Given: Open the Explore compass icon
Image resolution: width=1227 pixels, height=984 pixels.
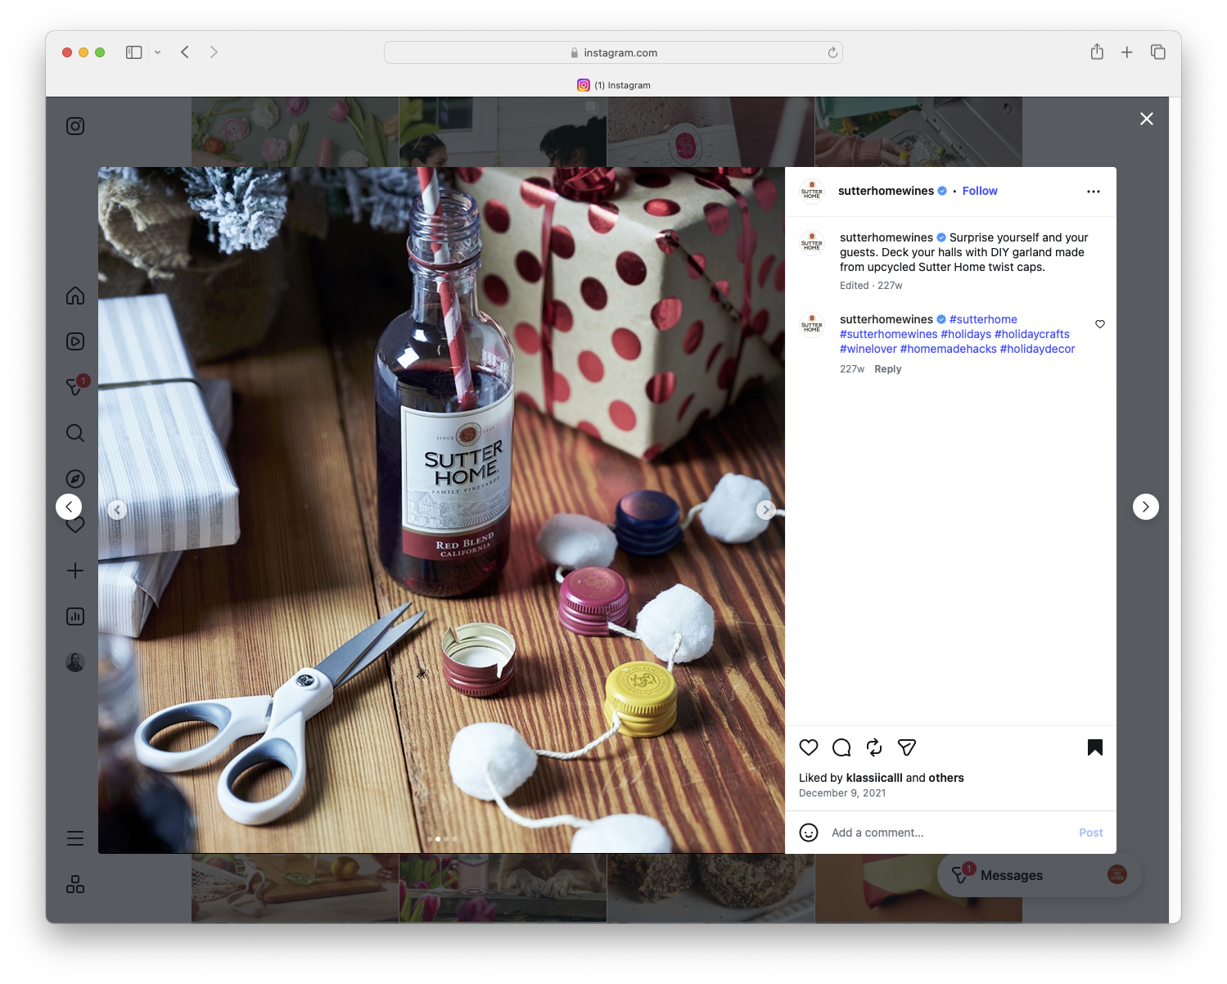Looking at the screenshot, I should point(74,478).
